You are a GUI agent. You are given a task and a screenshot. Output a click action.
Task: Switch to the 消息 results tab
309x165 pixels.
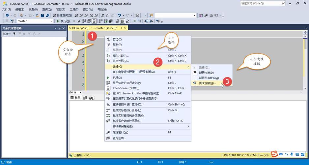tap(89, 98)
